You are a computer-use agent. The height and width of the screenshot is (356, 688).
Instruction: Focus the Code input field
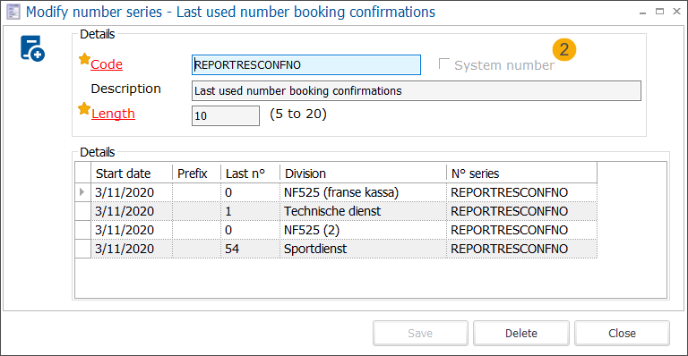point(306,64)
